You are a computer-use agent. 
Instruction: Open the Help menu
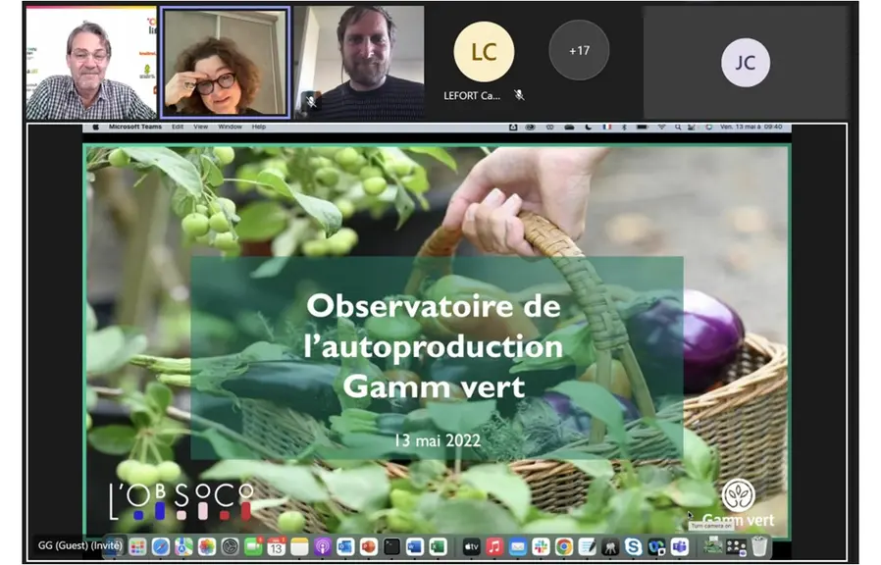pyautogui.click(x=258, y=127)
